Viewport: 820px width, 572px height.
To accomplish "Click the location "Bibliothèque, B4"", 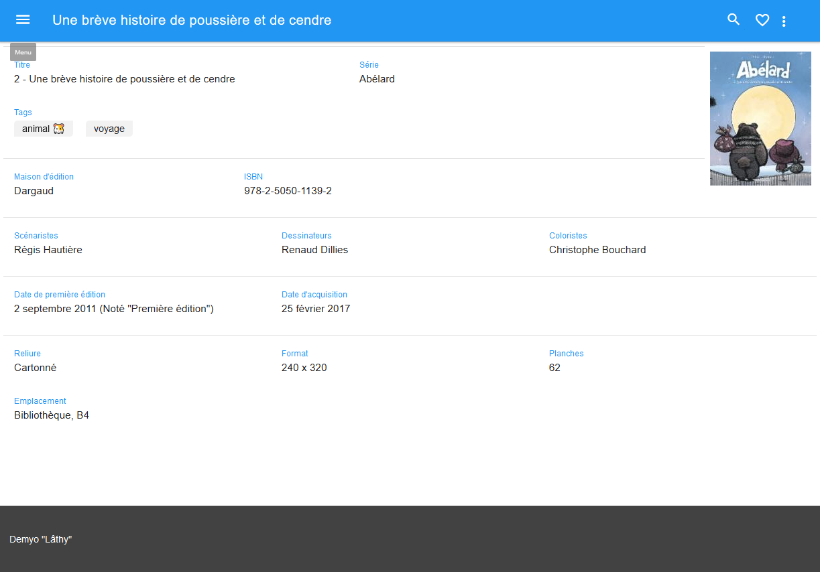I will tap(52, 415).
